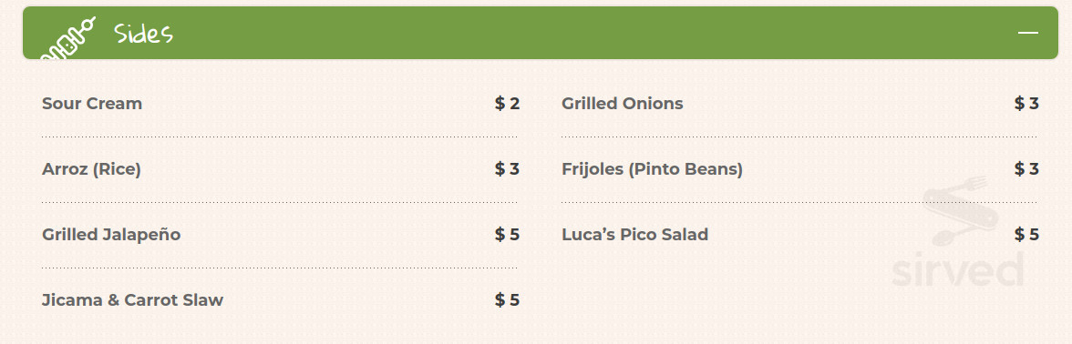The height and width of the screenshot is (344, 1072).
Task: Click the $ 3 price beside Arroz (Rice)
Action: tap(507, 169)
